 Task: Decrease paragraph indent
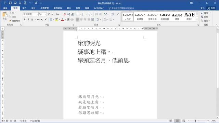[x=96, y=14]
